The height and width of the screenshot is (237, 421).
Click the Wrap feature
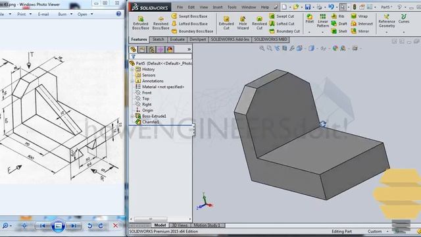click(359, 16)
